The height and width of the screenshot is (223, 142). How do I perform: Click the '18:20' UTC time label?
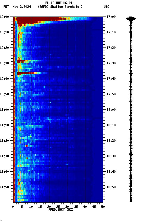(111, 141)
